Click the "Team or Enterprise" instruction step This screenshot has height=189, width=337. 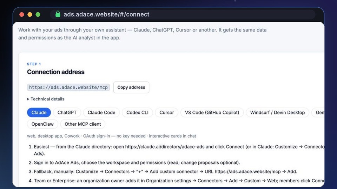click(179, 181)
